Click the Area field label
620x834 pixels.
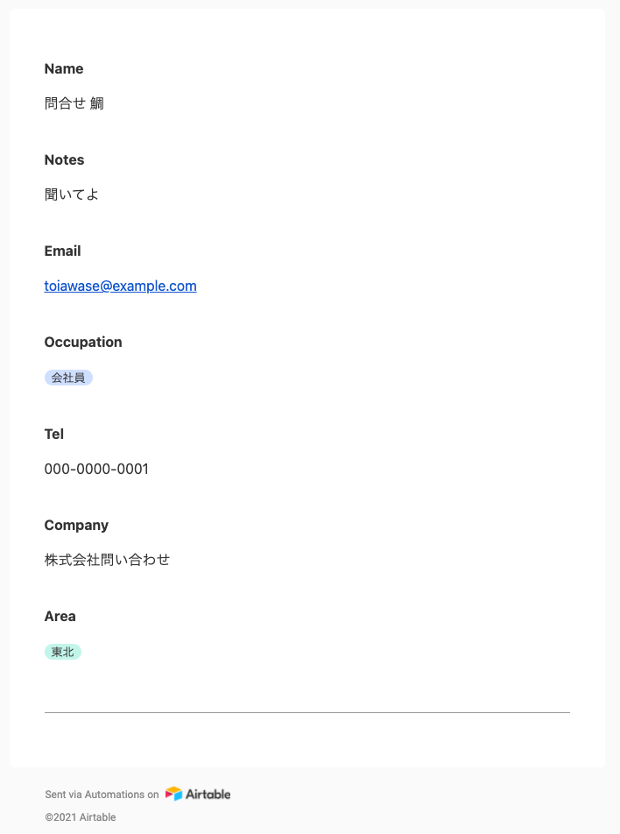60,616
